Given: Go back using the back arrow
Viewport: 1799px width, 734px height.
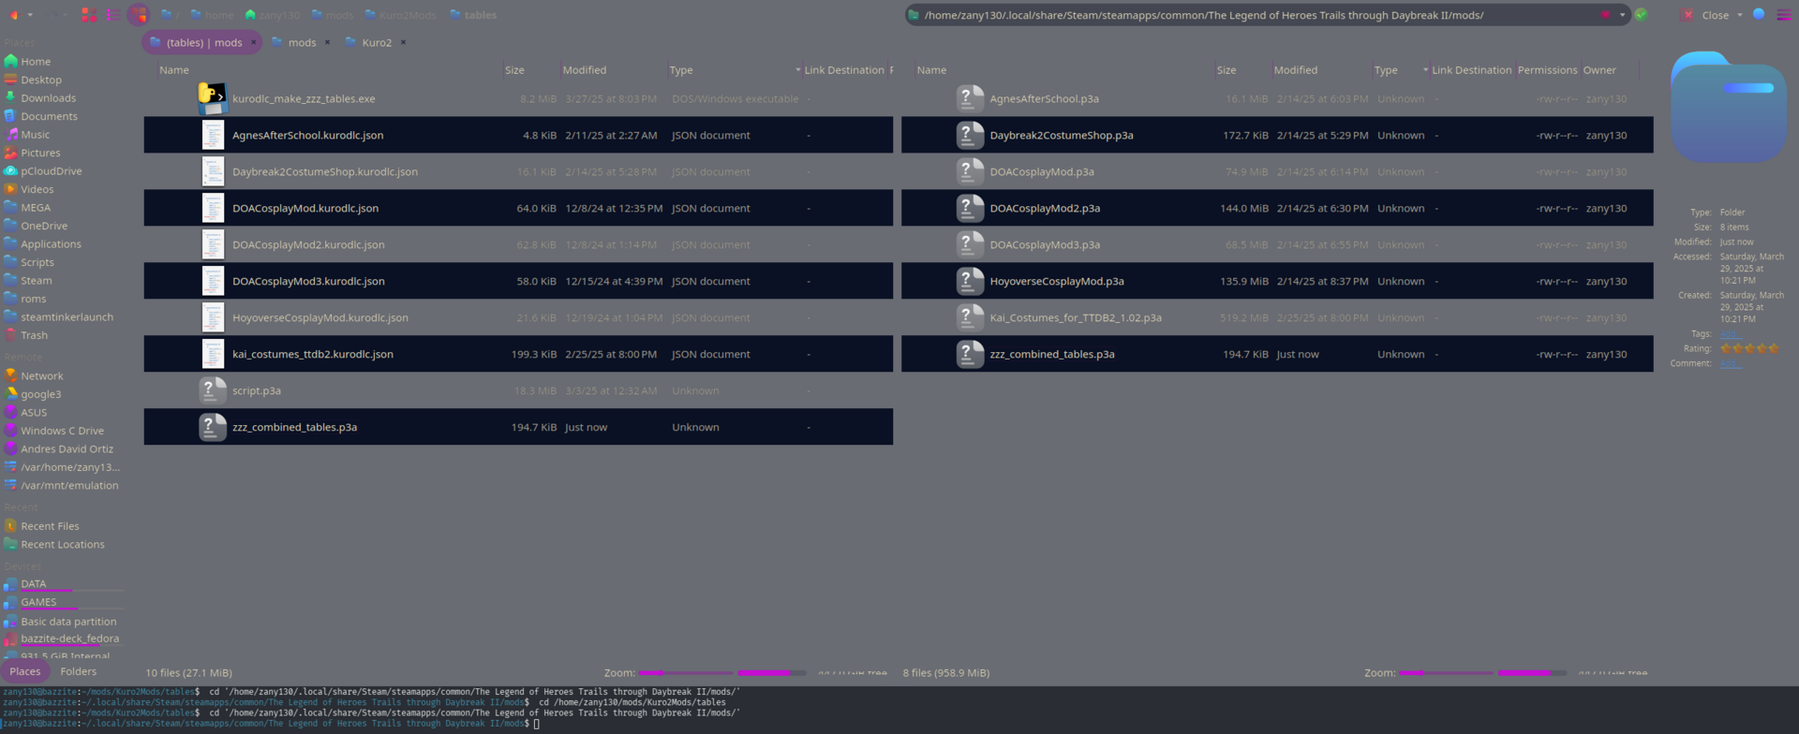Looking at the screenshot, I should (x=13, y=15).
